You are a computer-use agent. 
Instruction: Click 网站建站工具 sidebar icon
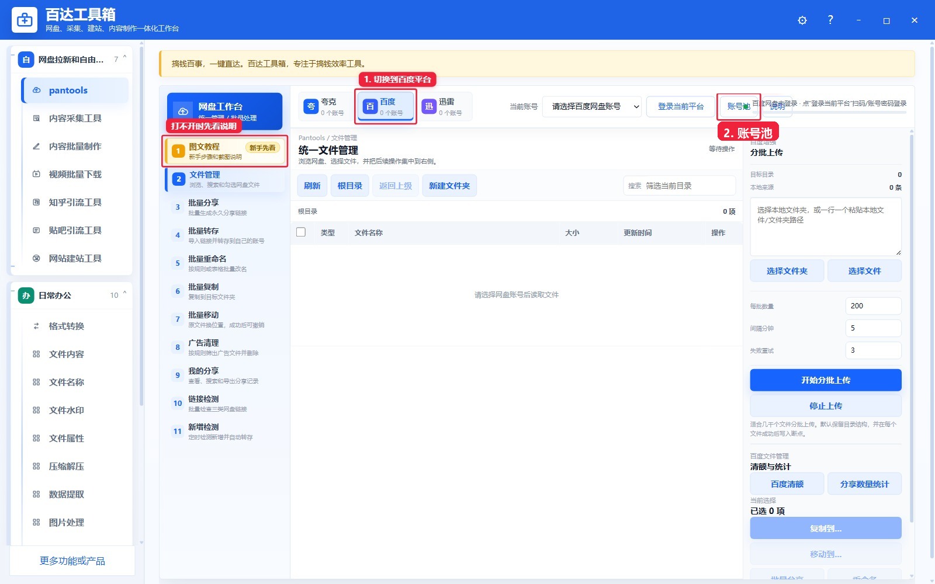pyautogui.click(x=36, y=259)
